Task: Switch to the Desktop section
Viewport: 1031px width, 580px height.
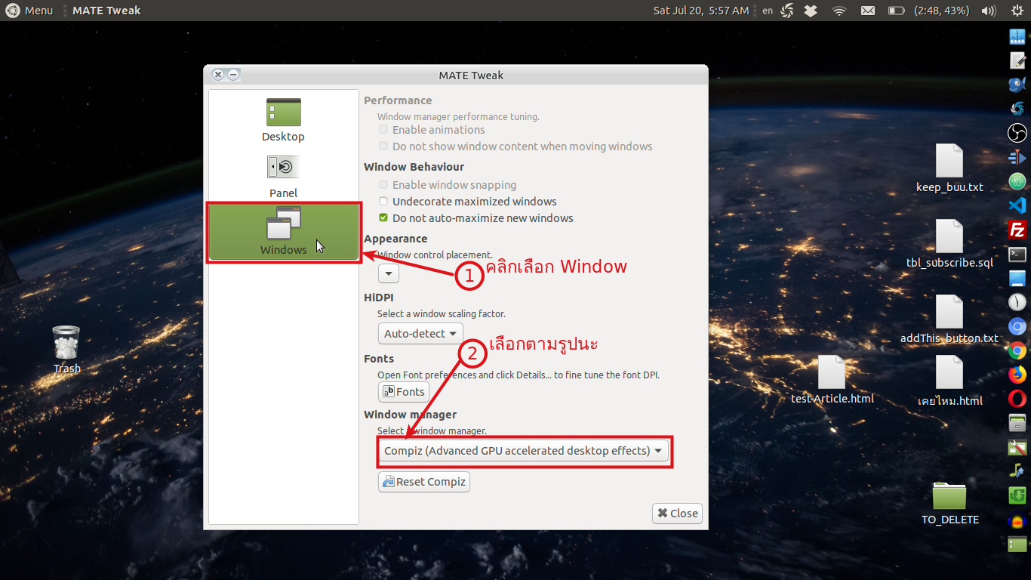Action: [283, 121]
